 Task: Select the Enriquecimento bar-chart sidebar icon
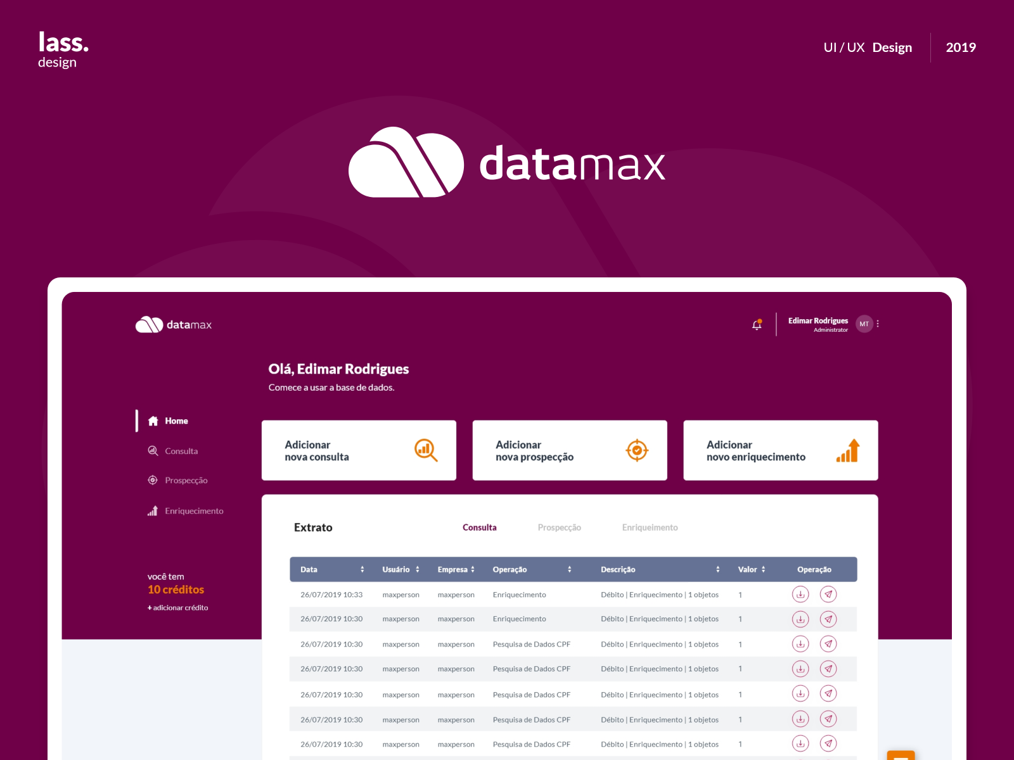[x=153, y=510]
